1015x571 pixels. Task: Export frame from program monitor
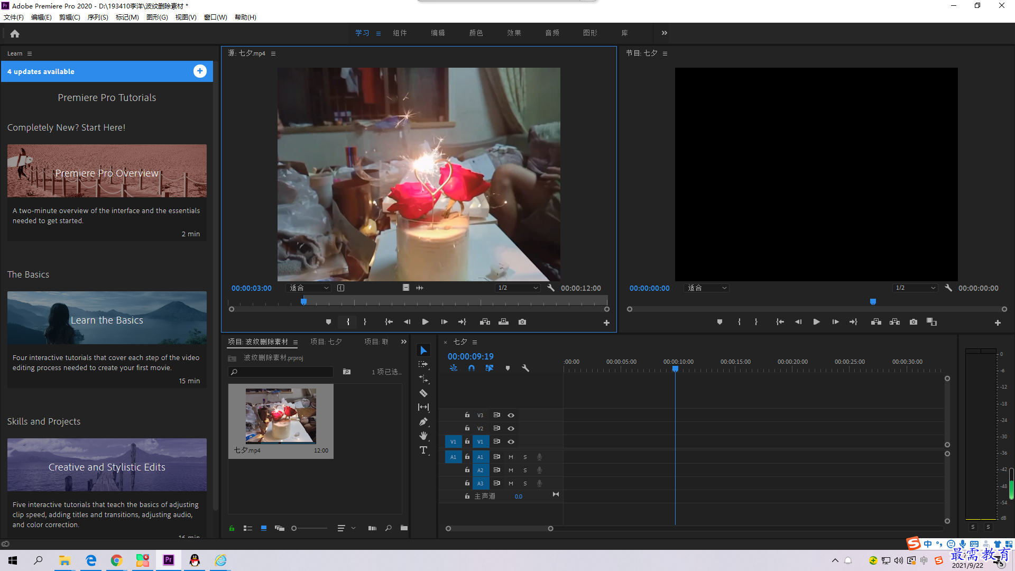pyautogui.click(x=914, y=322)
